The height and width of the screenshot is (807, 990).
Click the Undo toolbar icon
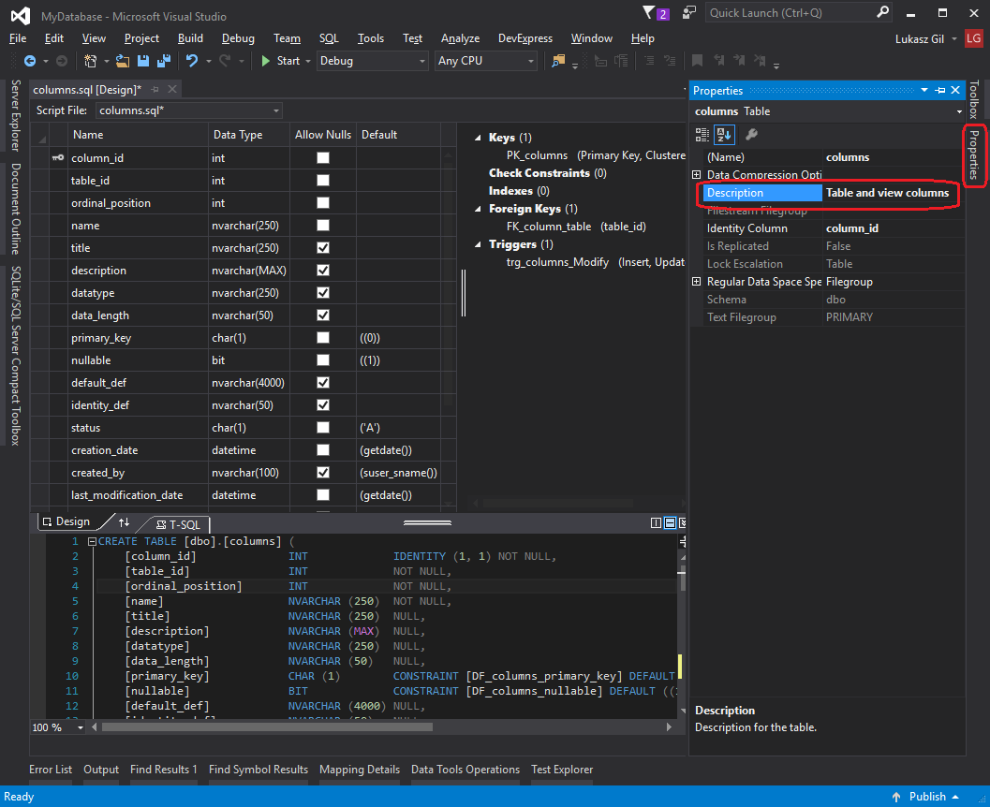coord(192,61)
